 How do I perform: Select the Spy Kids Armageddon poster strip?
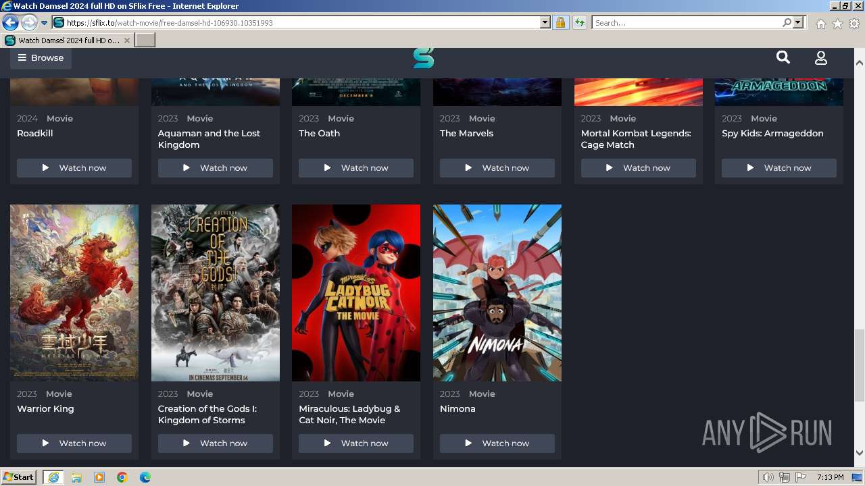(x=779, y=92)
